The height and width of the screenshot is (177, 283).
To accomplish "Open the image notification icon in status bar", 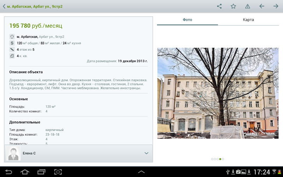I will point(243,172).
